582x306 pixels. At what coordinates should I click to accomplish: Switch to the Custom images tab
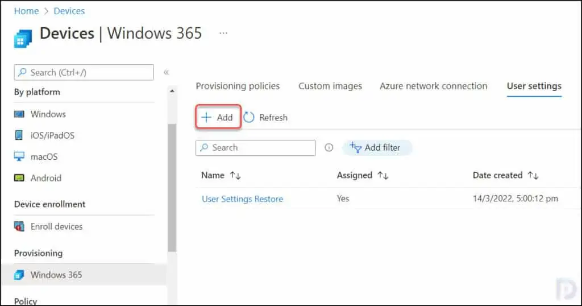tap(330, 86)
